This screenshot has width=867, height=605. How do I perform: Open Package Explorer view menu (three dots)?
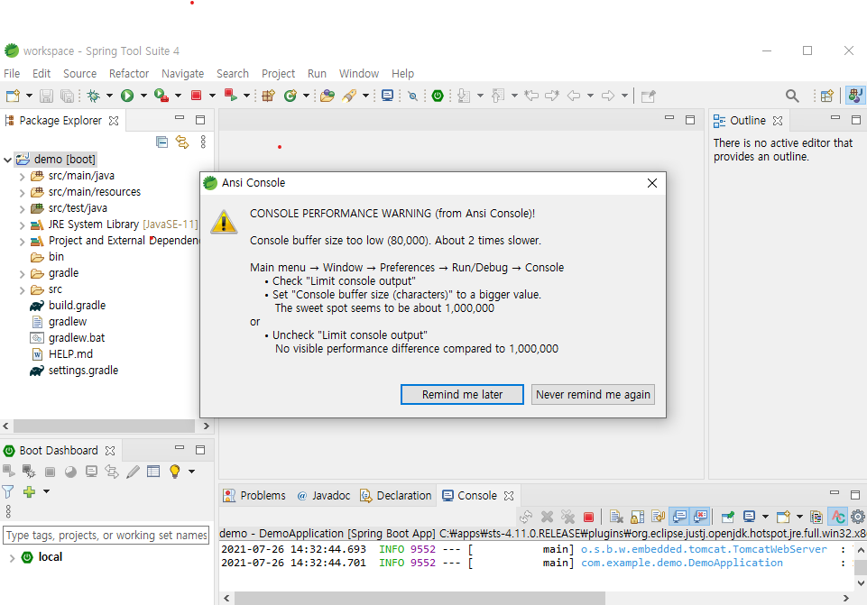(x=203, y=142)
